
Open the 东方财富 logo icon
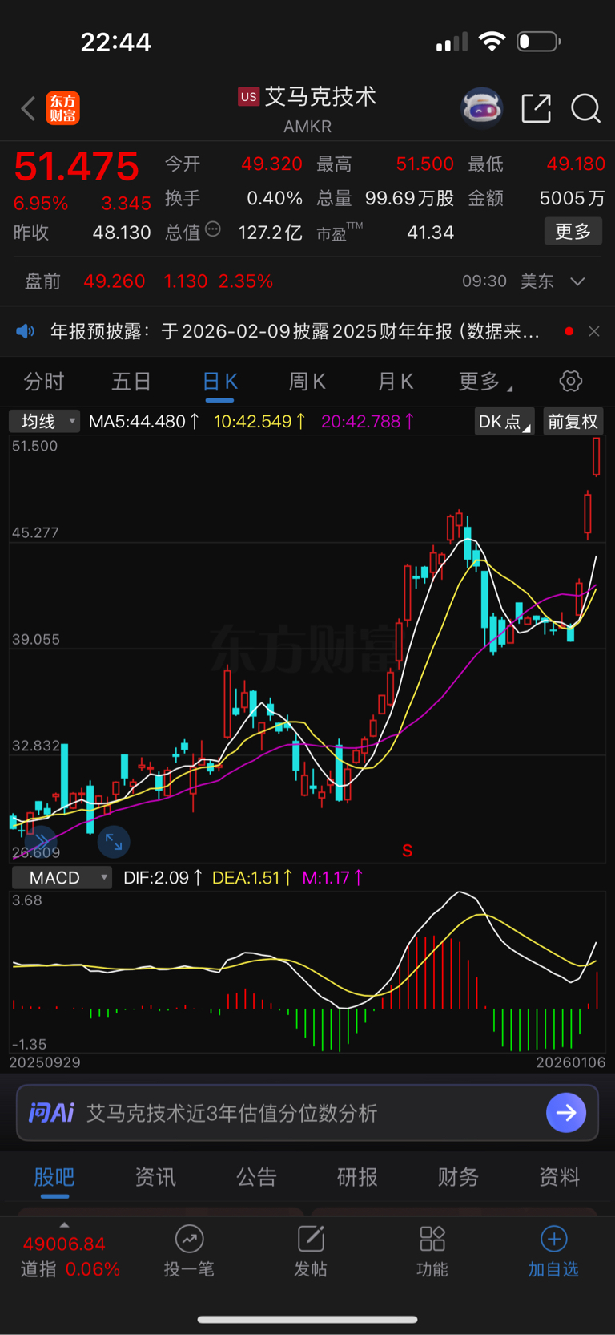point(62,108)
